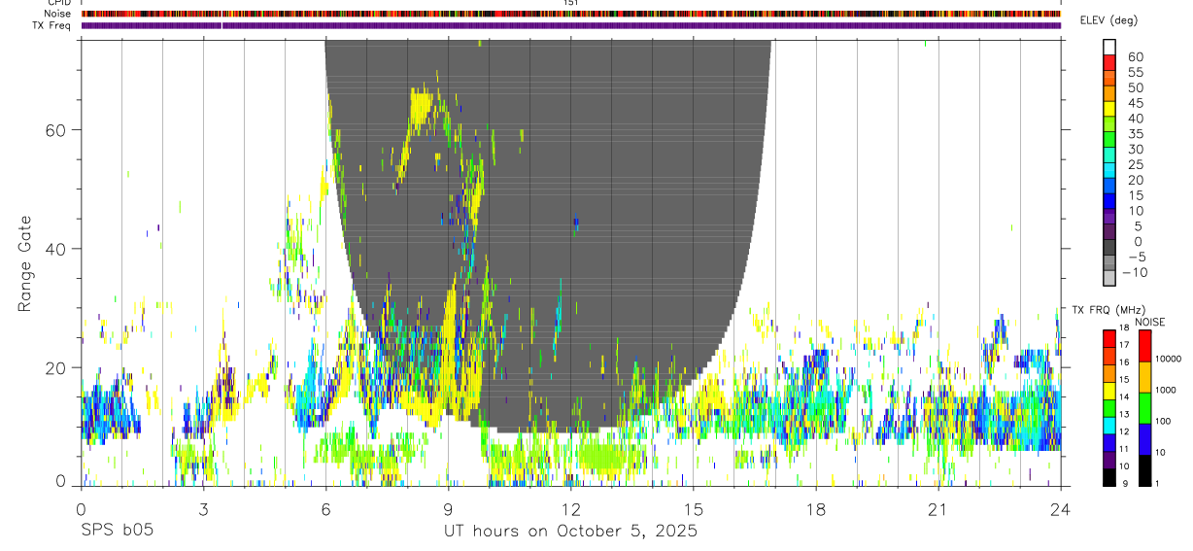Viewport: 1193px width, 551px height.
Task: Click the 'NOISE' legend title
Action: (1150, 322)
